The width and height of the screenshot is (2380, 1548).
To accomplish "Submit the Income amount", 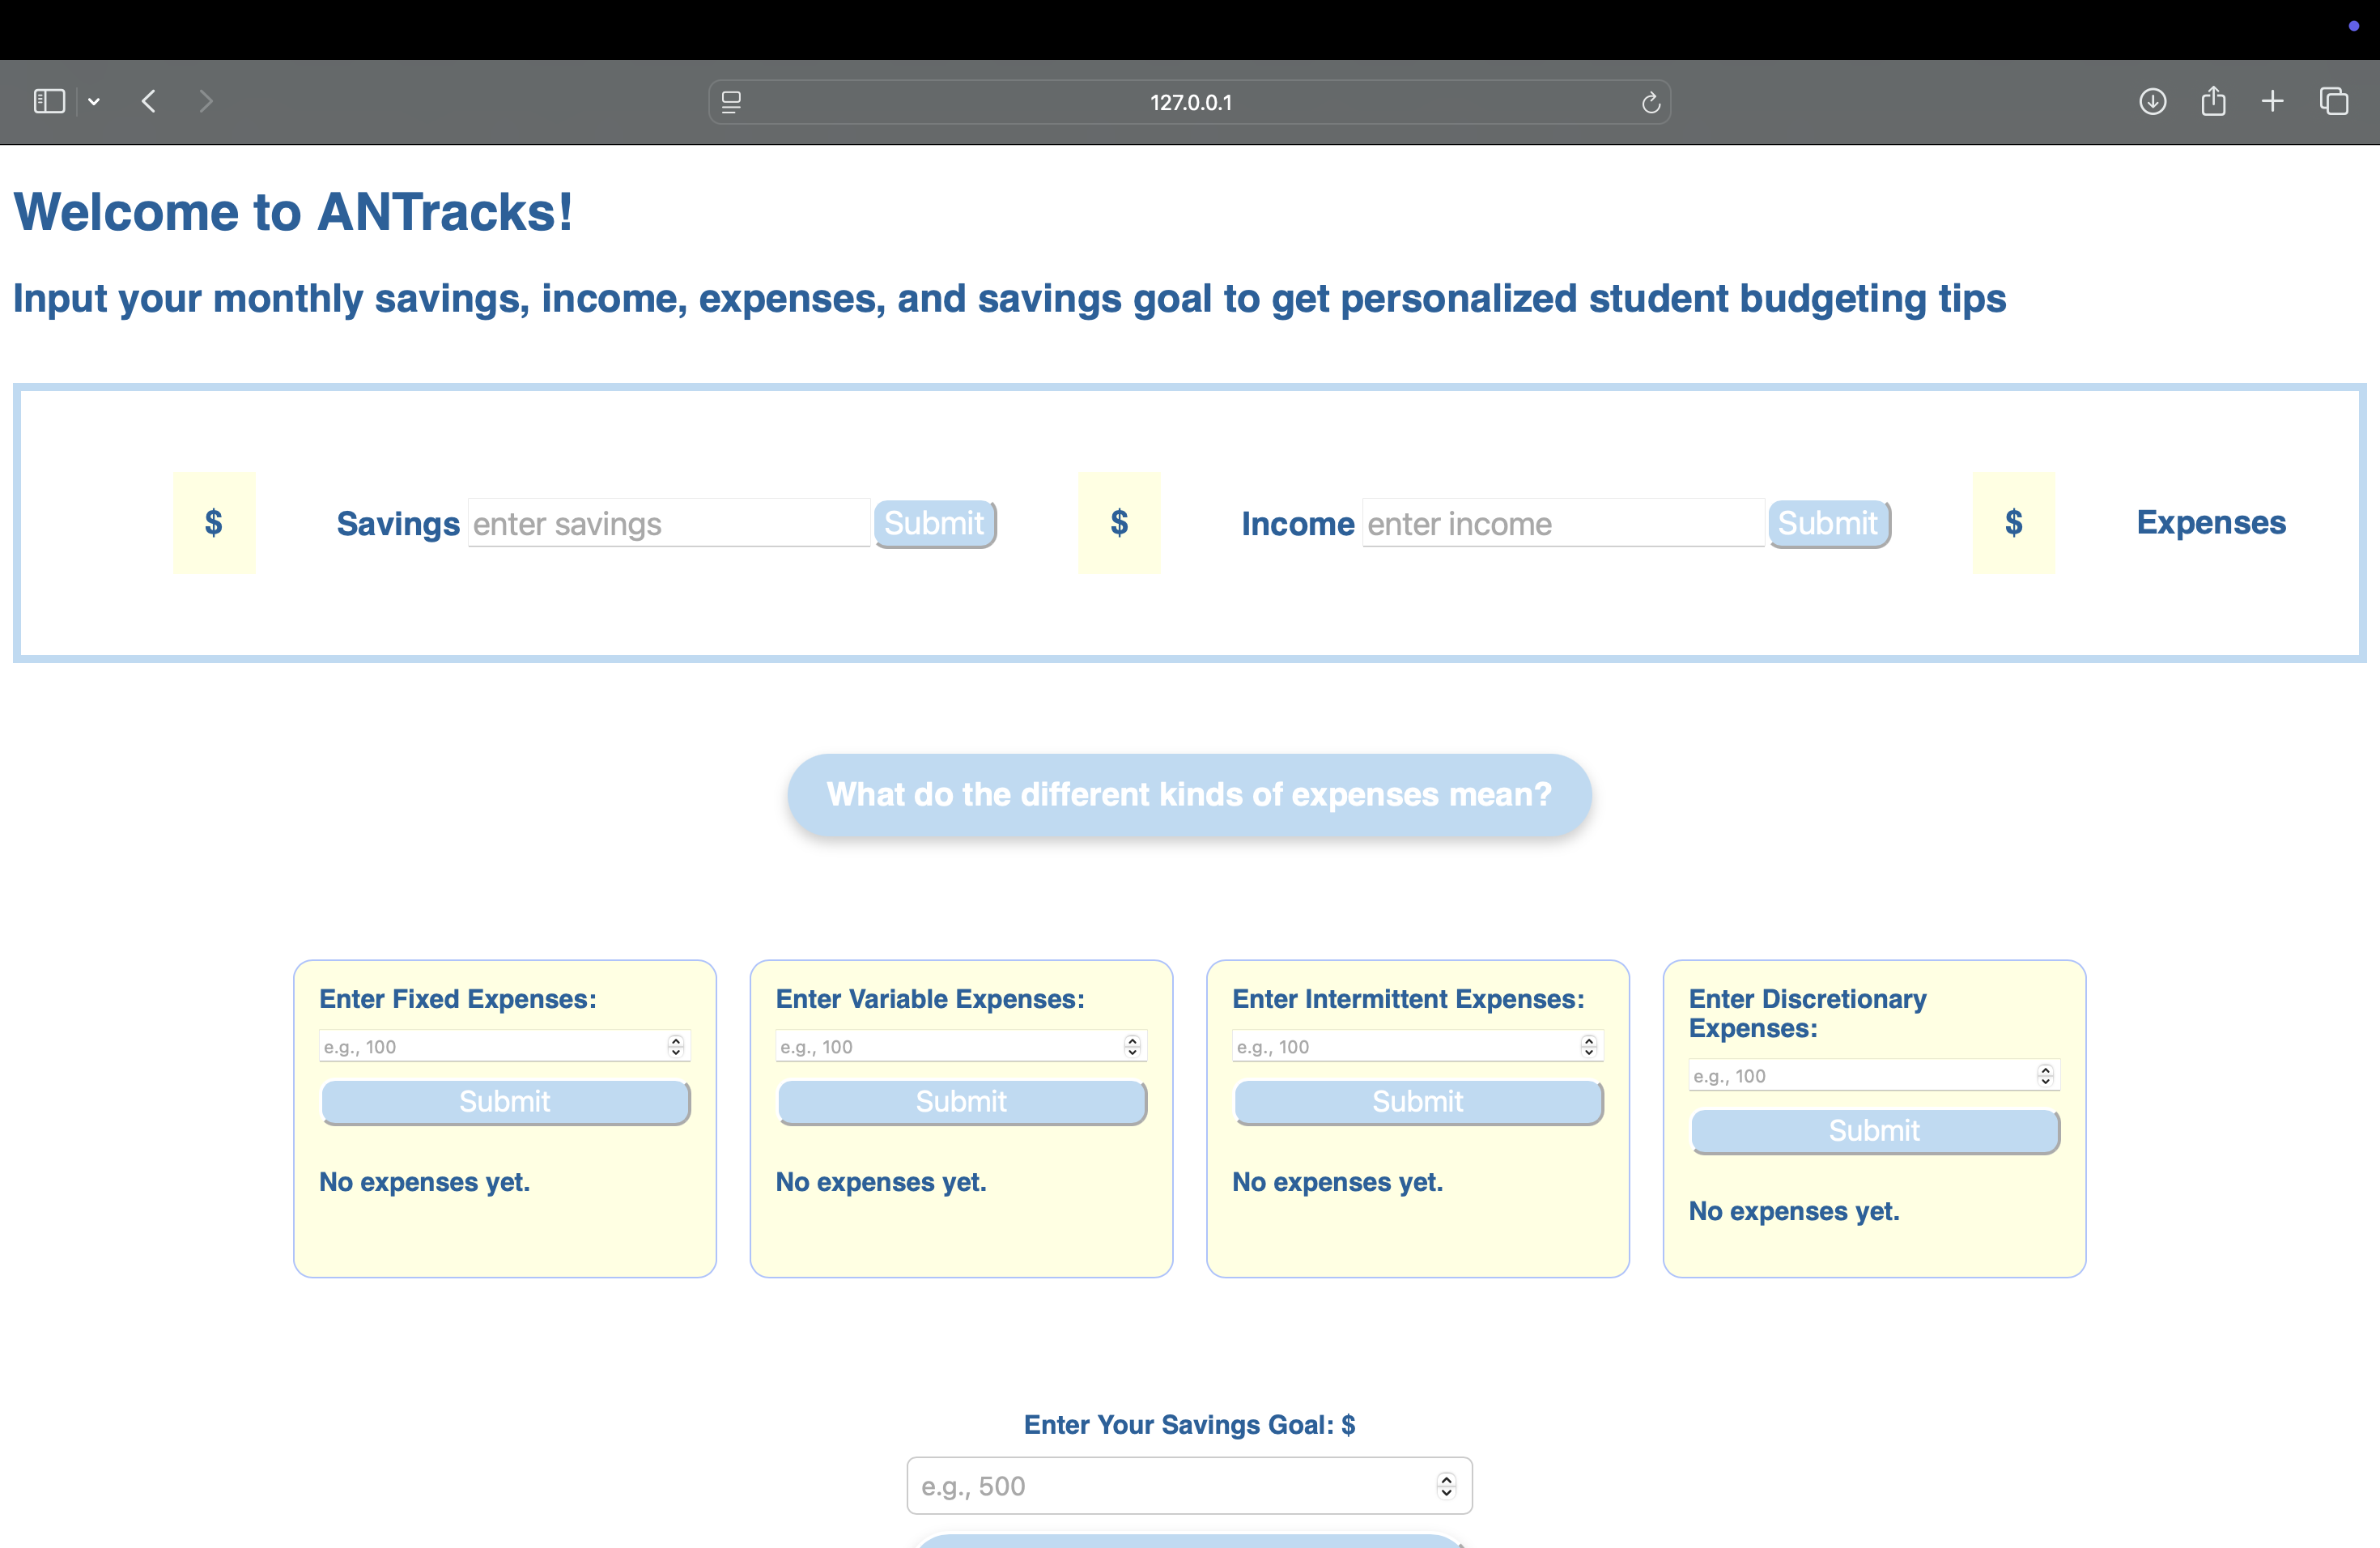I will tap(1828, 523).
